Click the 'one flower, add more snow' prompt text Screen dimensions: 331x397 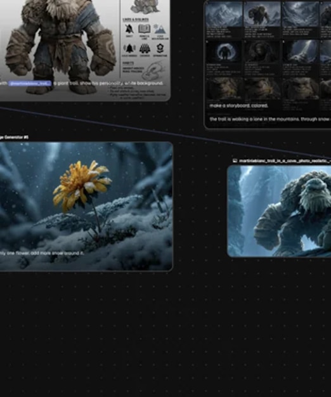click(x=42, y=253)
